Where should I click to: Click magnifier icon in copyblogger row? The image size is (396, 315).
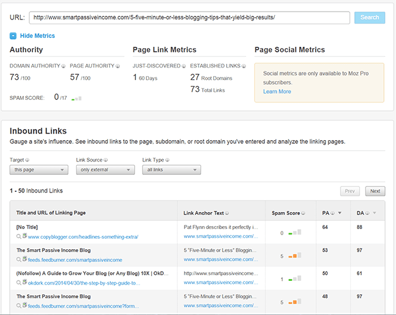pyautogui.click(x=19, y=236)
